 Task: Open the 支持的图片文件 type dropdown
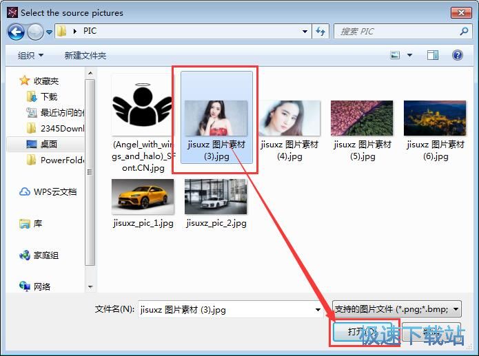[x=397, y=309]
